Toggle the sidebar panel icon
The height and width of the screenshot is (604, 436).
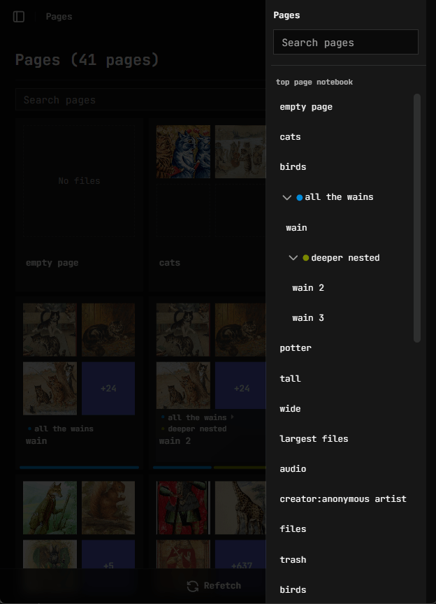point(19,17)
